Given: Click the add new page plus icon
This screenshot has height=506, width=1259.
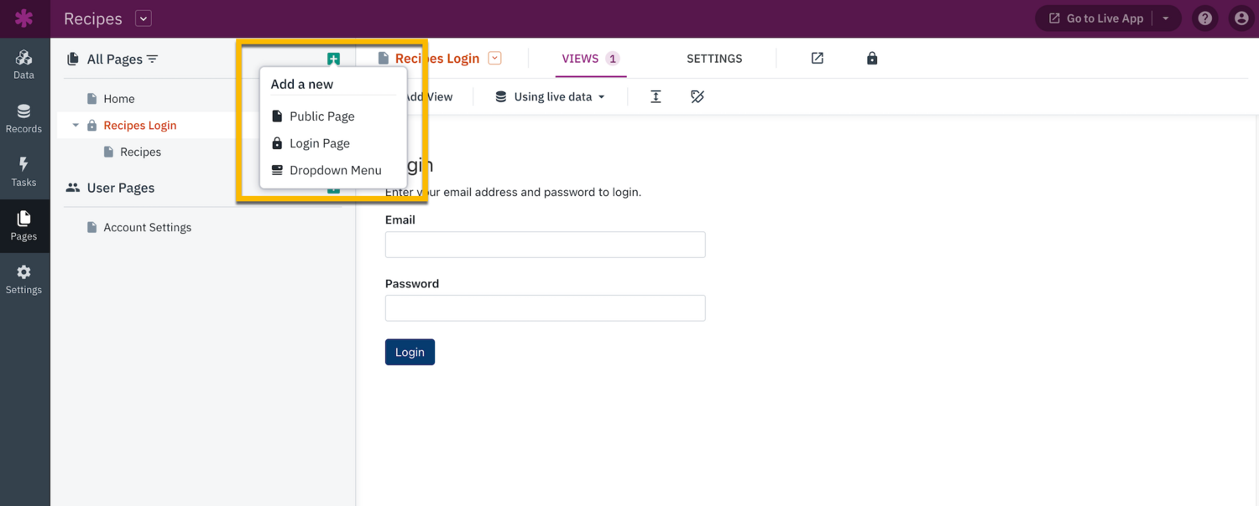Looking at the screenshot, I should tap(333, 59).
